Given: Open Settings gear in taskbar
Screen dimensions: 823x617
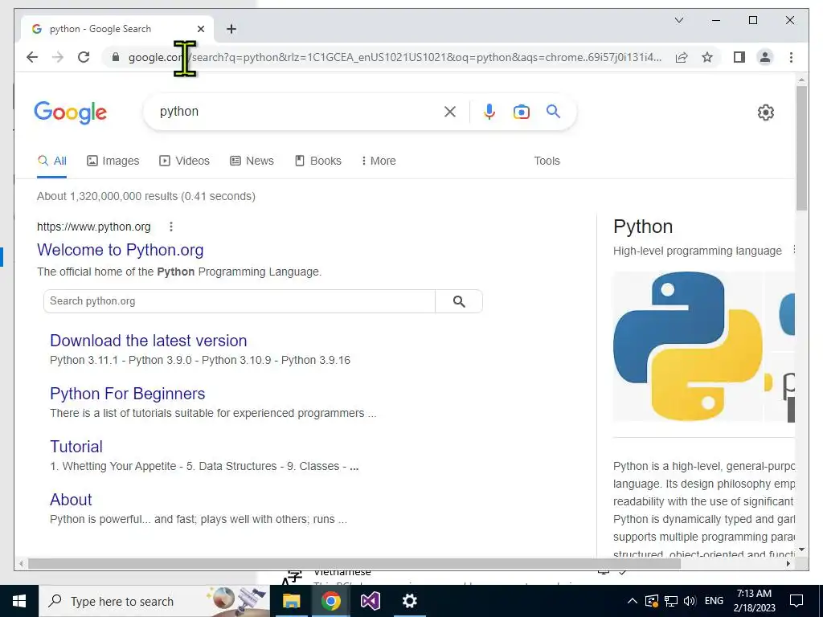Looking at the screenshot, I should [409, 601].
